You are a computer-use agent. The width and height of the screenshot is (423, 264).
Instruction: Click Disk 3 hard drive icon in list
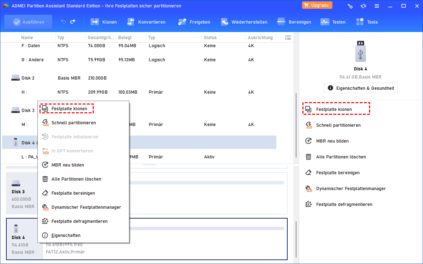pyautogui.click(x=15, y=111)
